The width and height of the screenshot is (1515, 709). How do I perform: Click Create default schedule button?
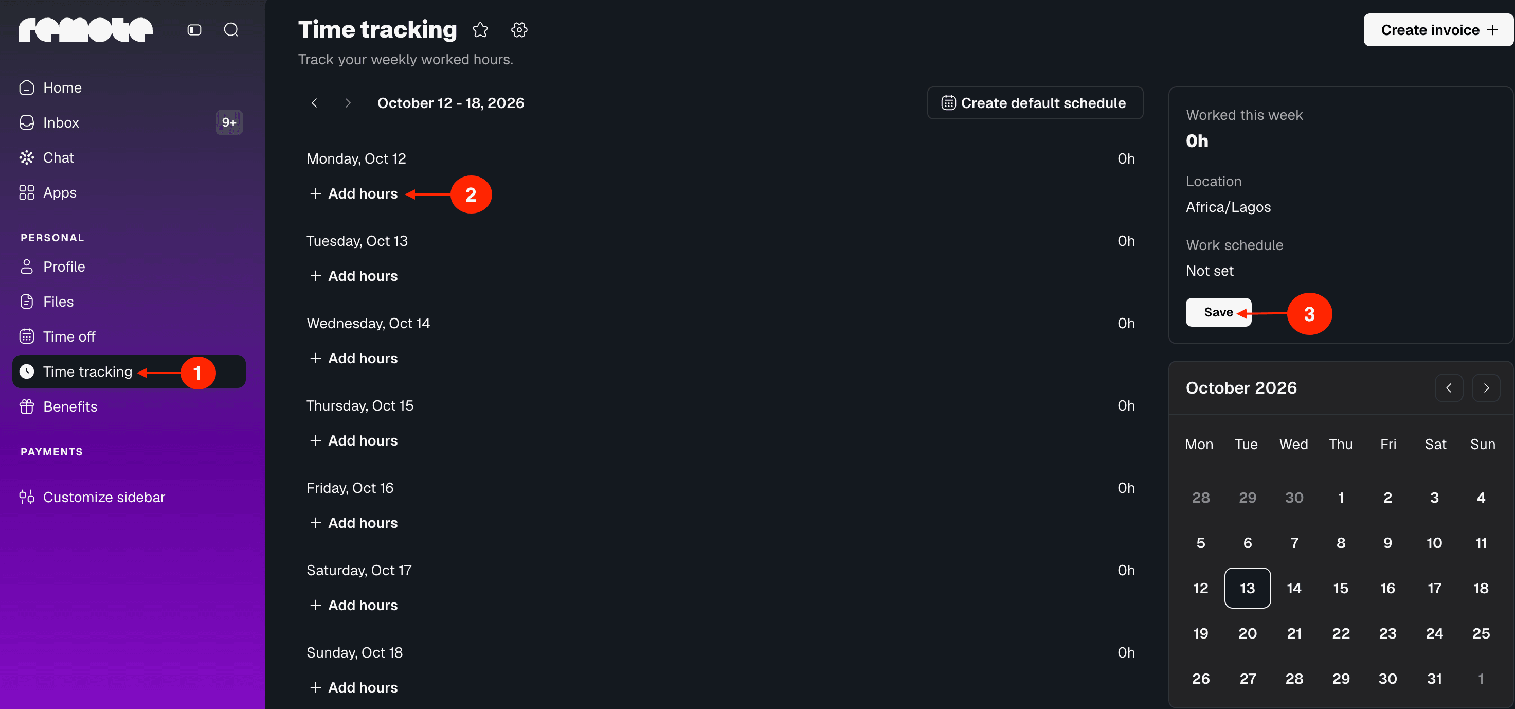[1035, 103]
